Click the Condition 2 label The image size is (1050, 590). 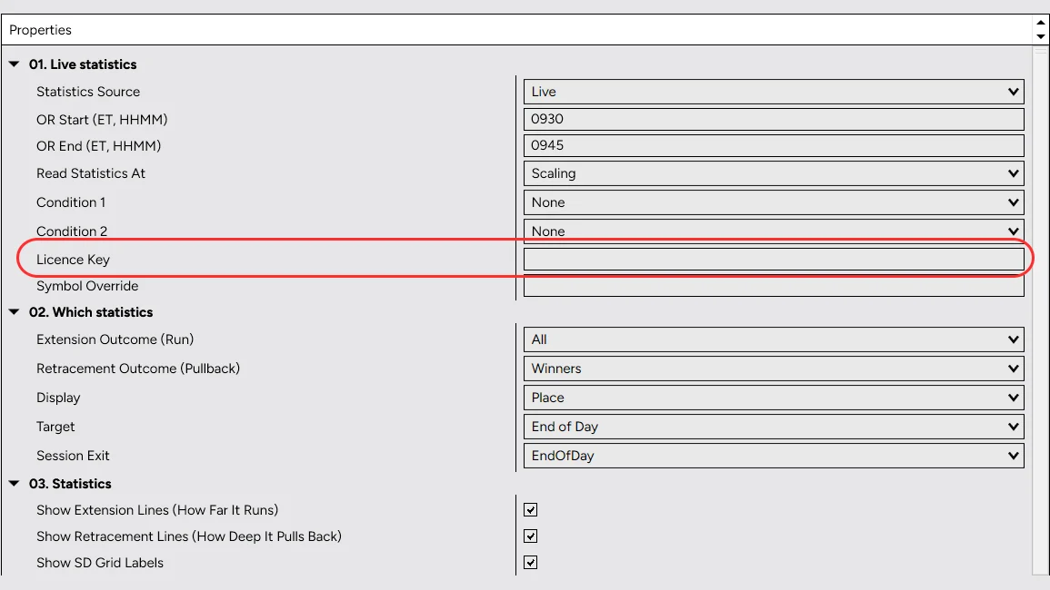pyautogui.click(x=72, y=231)
